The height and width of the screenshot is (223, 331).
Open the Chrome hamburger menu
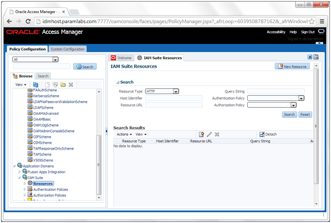(322, 21)
